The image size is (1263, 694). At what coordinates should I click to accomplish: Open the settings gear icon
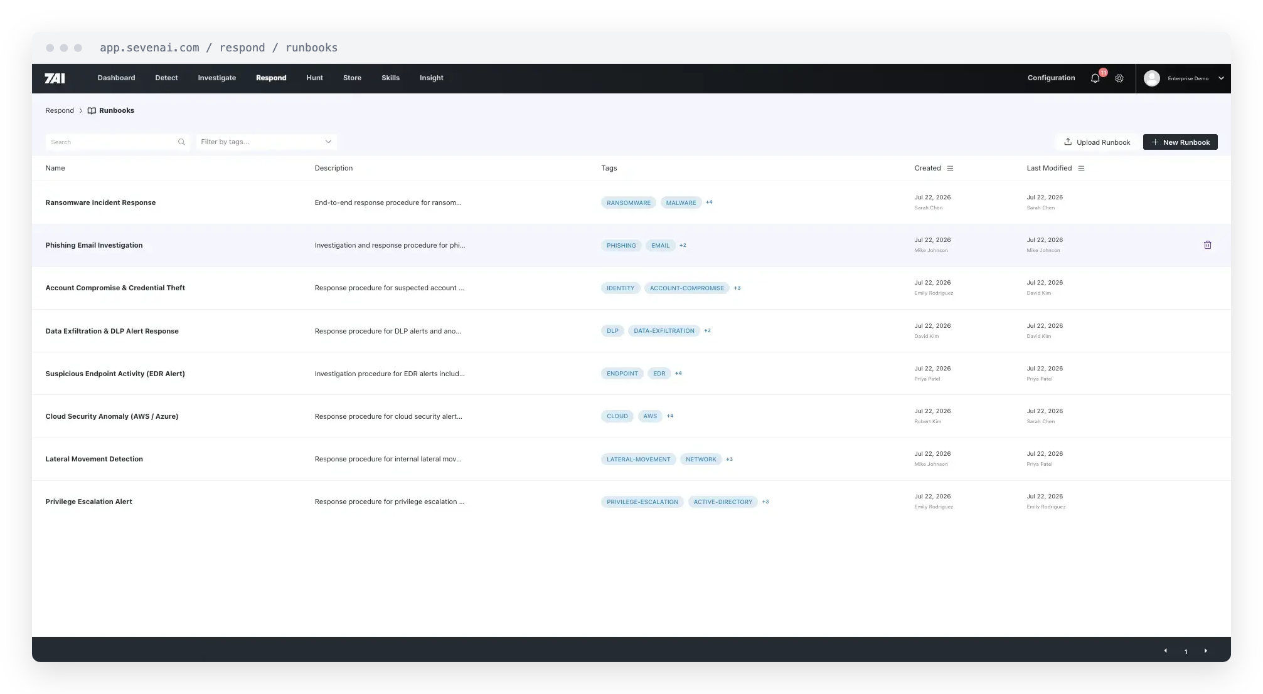[1119, 78]
